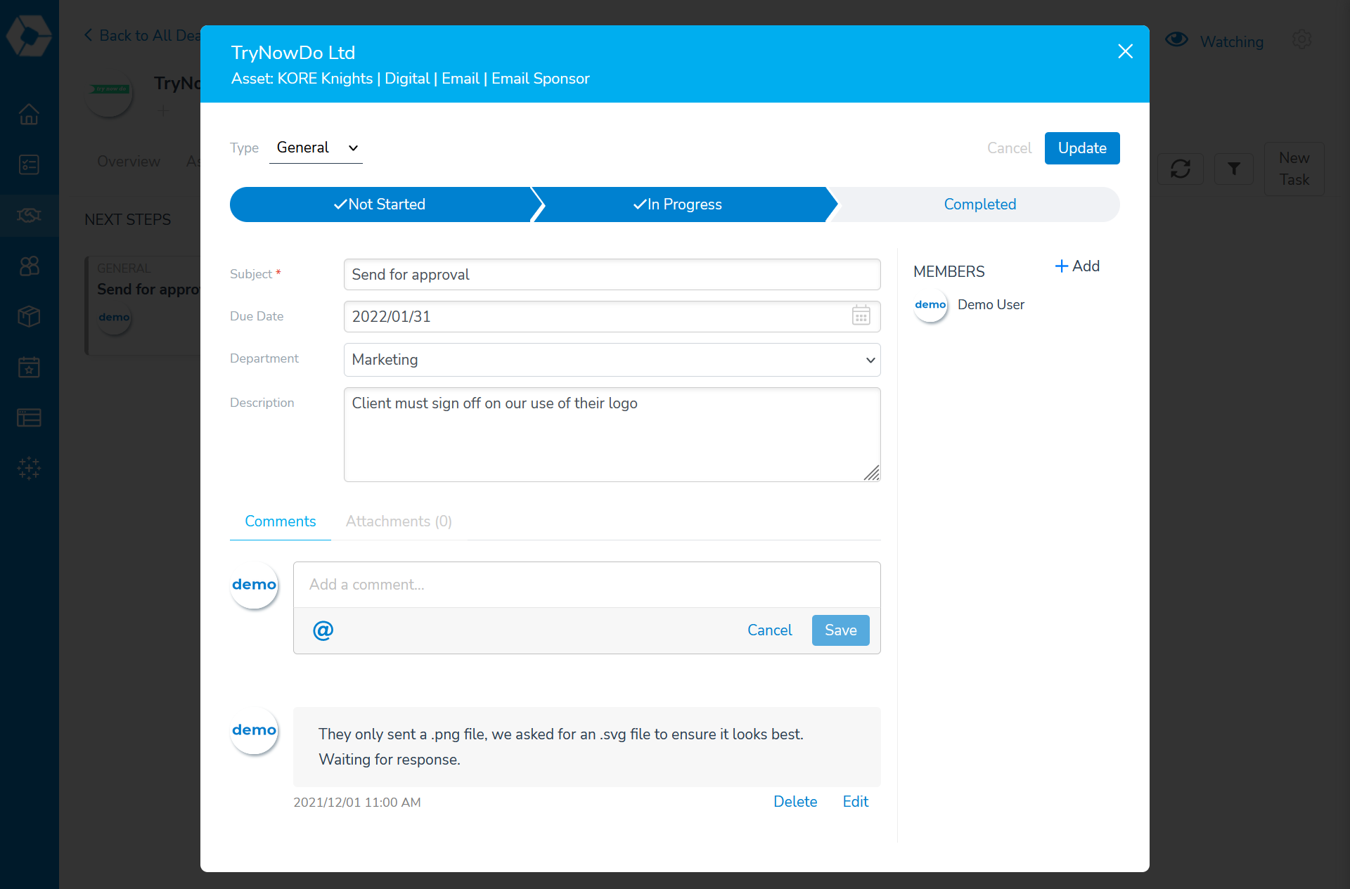Grab the description resize handle
Image resolution: width=1350 pixels, height=889 pixels.
[x=872, y=473]
